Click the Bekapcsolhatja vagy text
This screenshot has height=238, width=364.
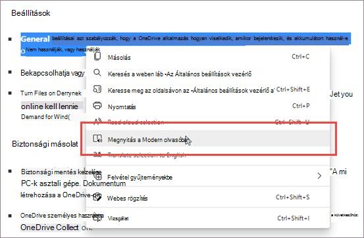pyautogui.click(x=53, y=73)
